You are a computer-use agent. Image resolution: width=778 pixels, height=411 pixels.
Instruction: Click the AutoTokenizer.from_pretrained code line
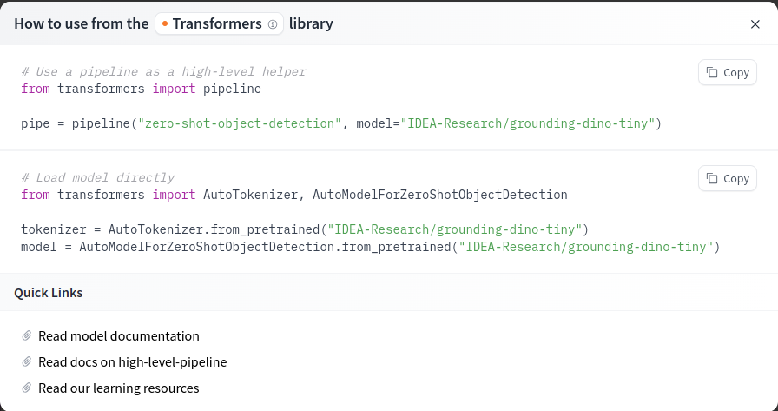(x=305, y=229)
